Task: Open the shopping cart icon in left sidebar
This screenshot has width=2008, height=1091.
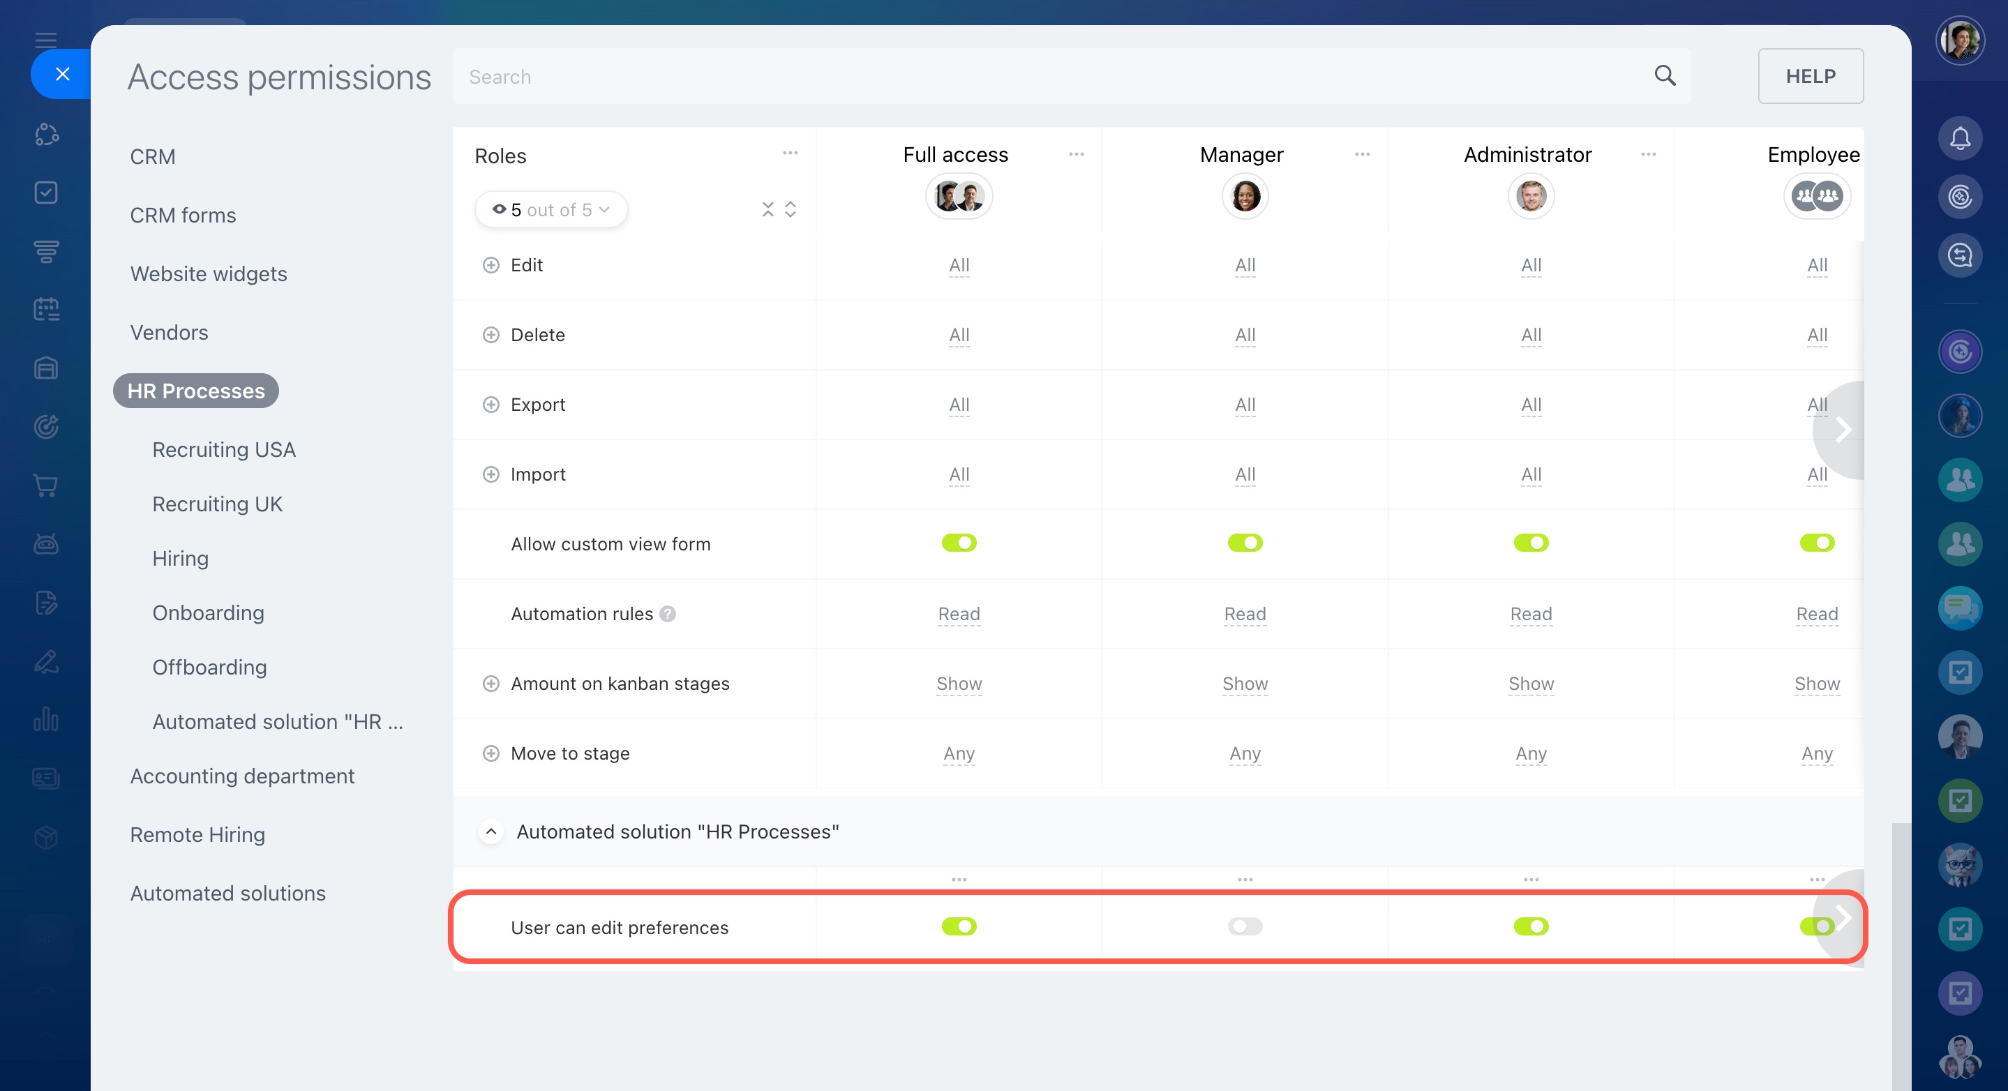Action: [x=46, y=486]
